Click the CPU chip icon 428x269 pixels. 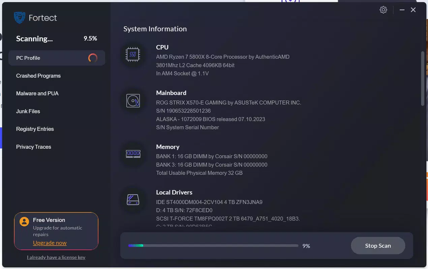click(133, 54)
